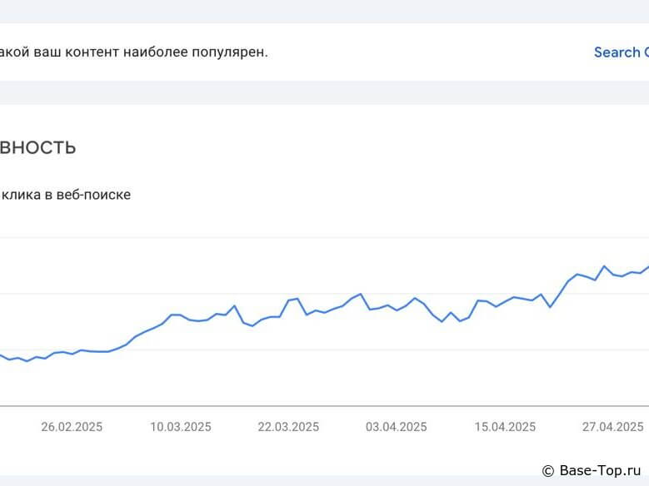This screenshot has width=649, height=486.
Task: Click the 10.03.2025 date label
Action: [181, 427]
